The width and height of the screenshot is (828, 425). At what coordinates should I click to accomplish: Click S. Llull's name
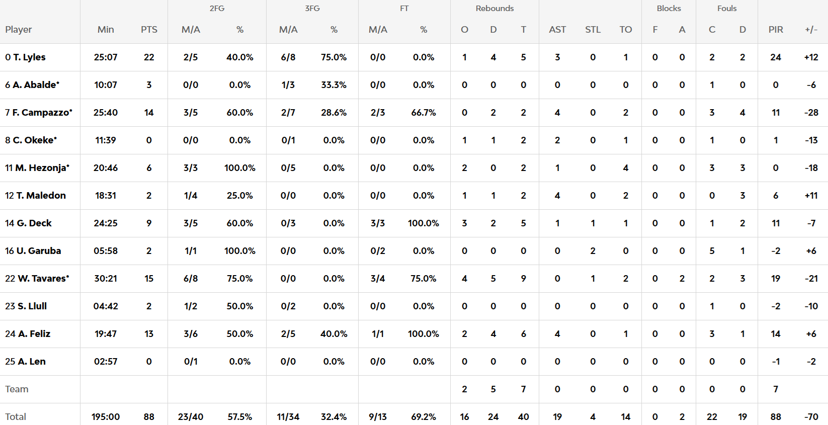[x=32, y=306]
